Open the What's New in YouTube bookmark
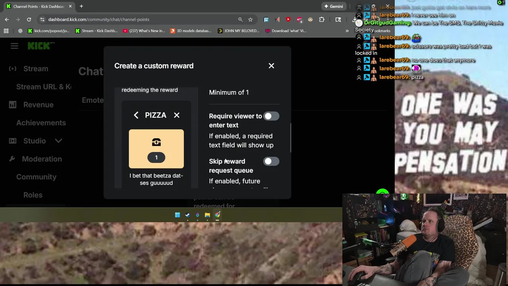The width and height of the screenshot is (508, 286). pyautogui.click(x=144, y=31)
